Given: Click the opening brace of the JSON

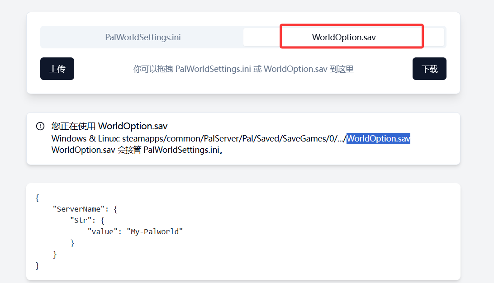Looking at the screenshot, I should pos(37,198).
